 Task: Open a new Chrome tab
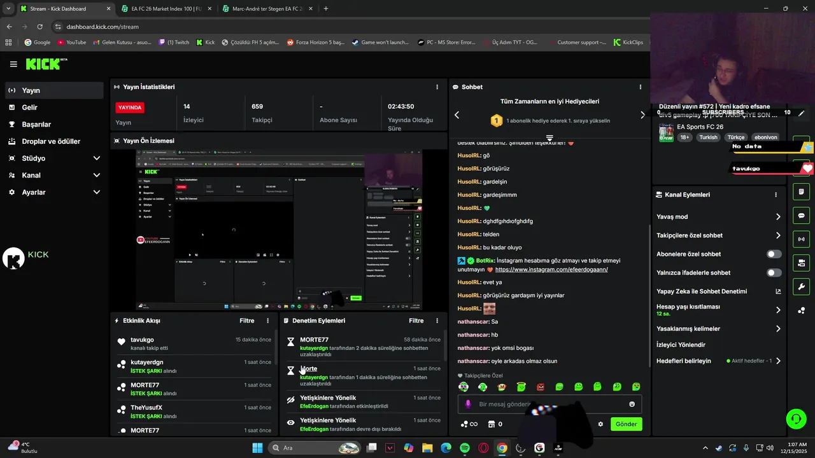coord(326,9)
